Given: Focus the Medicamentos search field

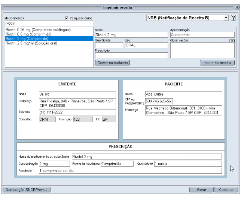Looking at the screenshot, I should 49,23.
